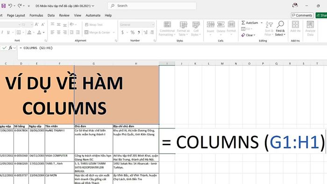Click in the Search box

(152, 6)
